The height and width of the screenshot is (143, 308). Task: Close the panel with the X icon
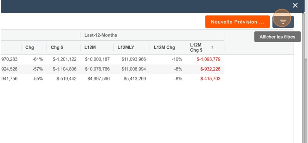295,5
